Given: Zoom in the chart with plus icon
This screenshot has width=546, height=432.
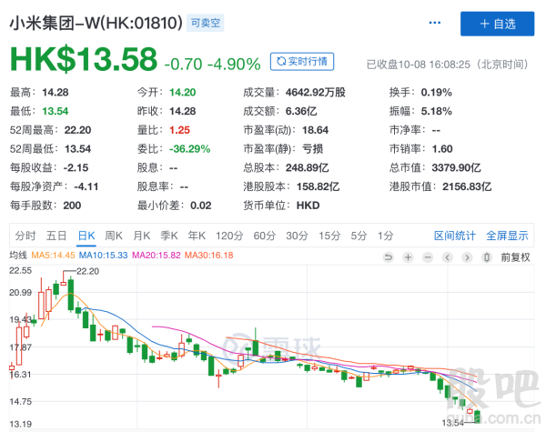Looking at the screenshot, I should tap(408, 257).
